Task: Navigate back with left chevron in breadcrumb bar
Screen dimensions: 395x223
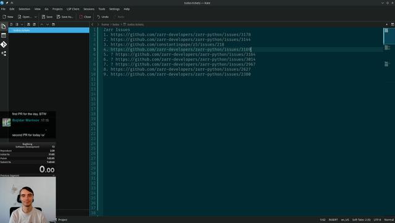Action: tap(92, 25)
